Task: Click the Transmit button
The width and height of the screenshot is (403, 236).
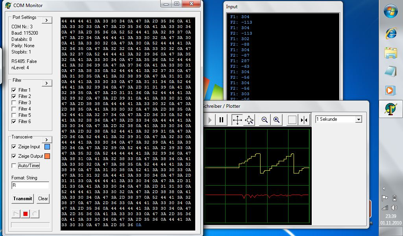Action: [x=22, y=199]
